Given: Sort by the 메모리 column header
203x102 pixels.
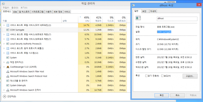Looking at the screenshot, I should [96, 19].
